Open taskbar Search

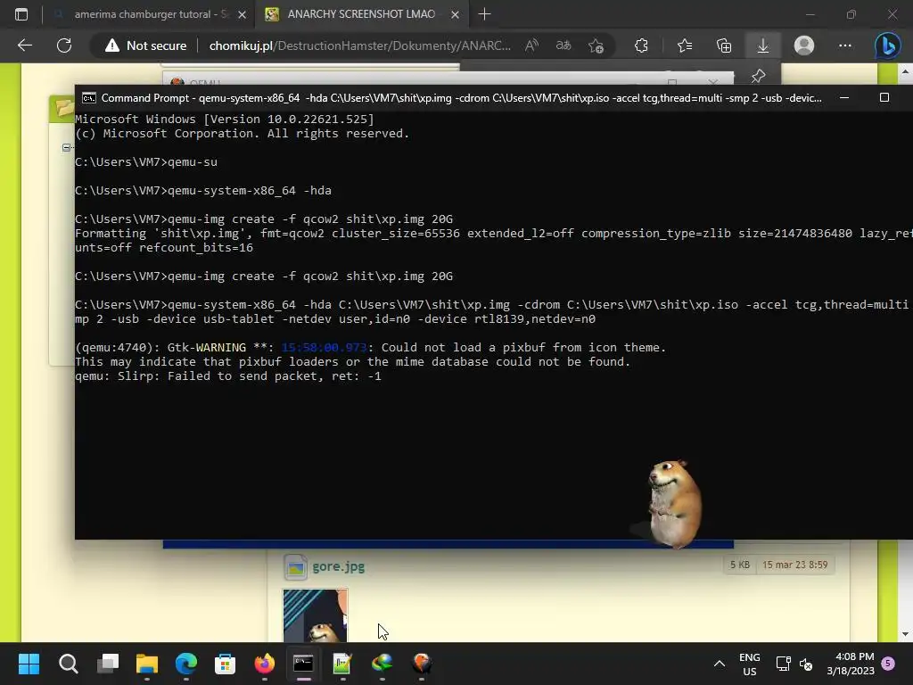pos(68,664)
